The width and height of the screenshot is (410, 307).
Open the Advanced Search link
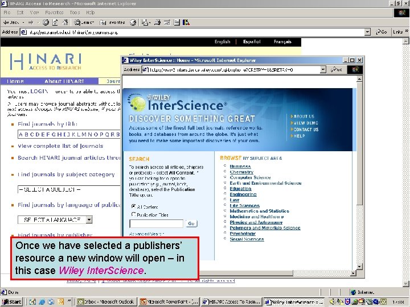[x=146, y=234]
